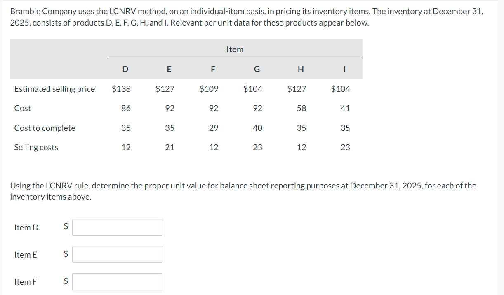Select the dollar sign next to Item F
The image size is (504, 295).
point(65,281)
